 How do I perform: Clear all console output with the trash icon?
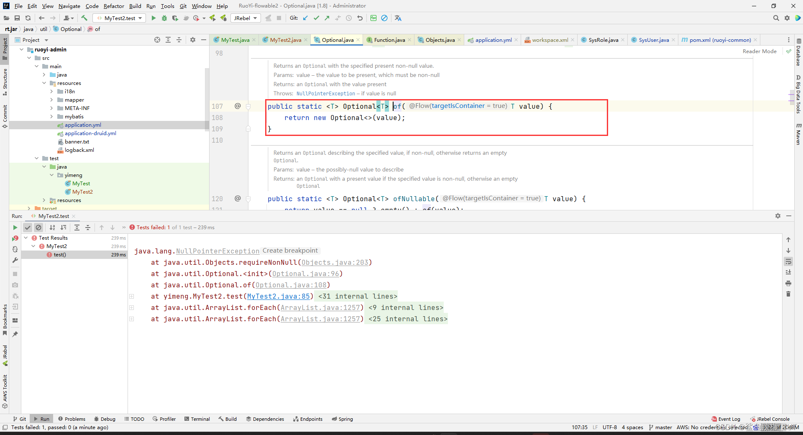pyautogui.click(x=788, y=294)
